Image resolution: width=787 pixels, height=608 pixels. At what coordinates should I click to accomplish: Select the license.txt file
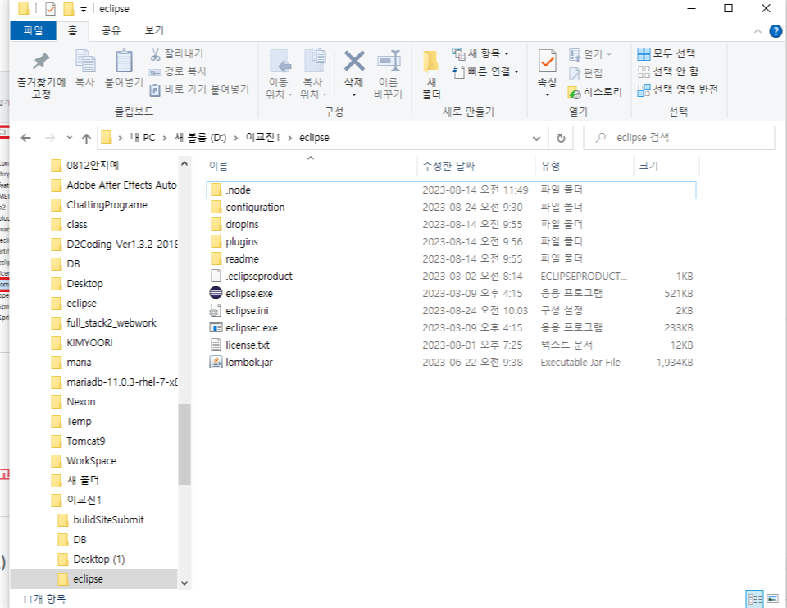(x=451, y=345)
